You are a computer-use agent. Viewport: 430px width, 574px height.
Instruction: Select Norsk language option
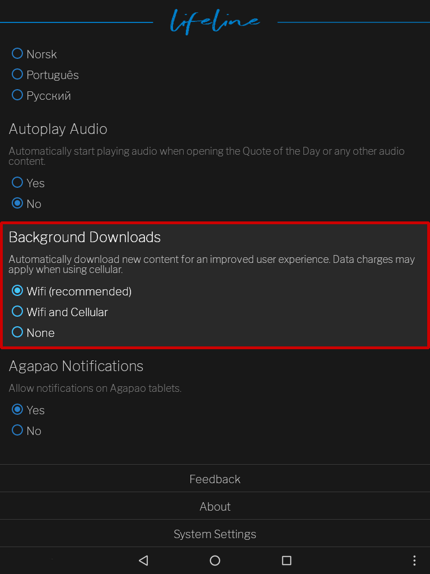point(34,54)
